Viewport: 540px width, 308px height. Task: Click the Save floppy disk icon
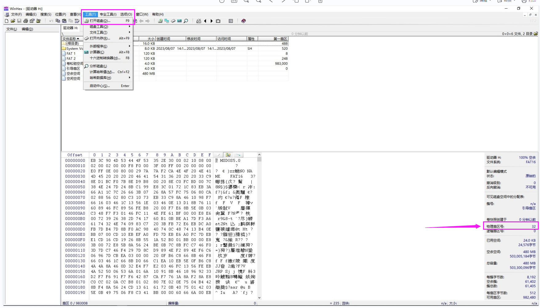click(x=19, y=21)
